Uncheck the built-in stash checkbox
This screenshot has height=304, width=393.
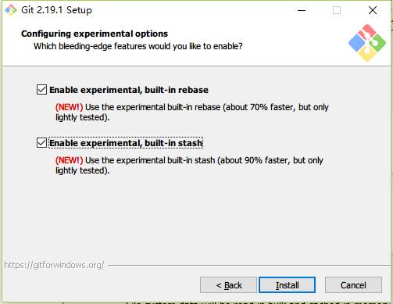[41, 143]
